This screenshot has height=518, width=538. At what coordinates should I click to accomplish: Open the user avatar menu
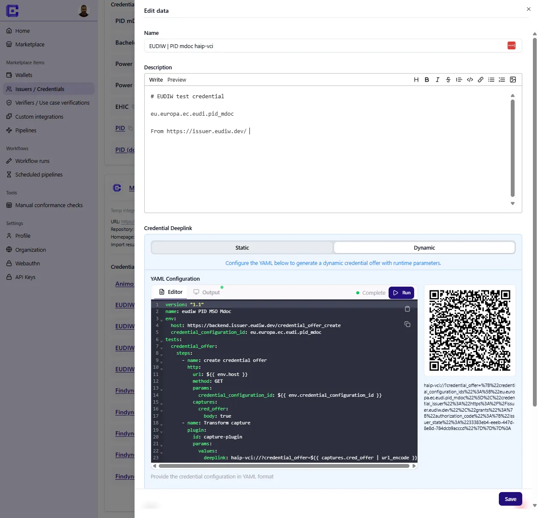click(84, 11)
